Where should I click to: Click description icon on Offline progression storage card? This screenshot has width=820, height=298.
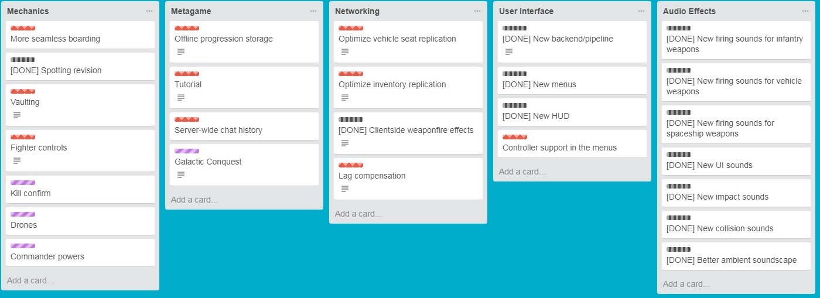tap(180, 52)
